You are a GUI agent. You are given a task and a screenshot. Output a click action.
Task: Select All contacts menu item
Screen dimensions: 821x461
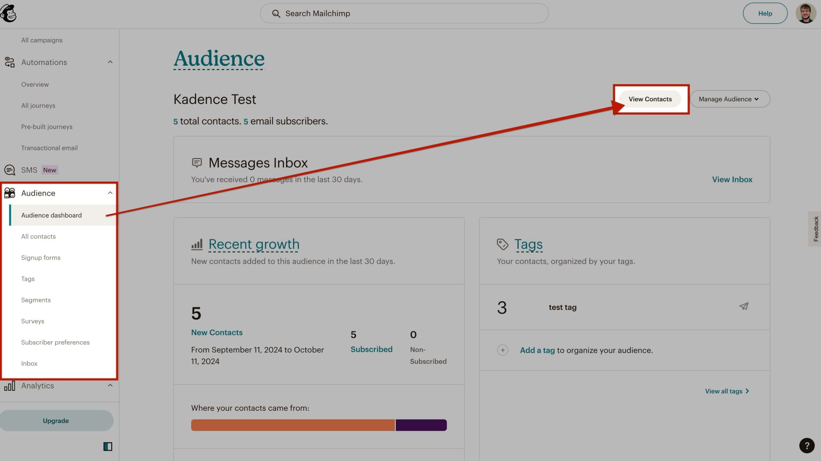[38, 236]
